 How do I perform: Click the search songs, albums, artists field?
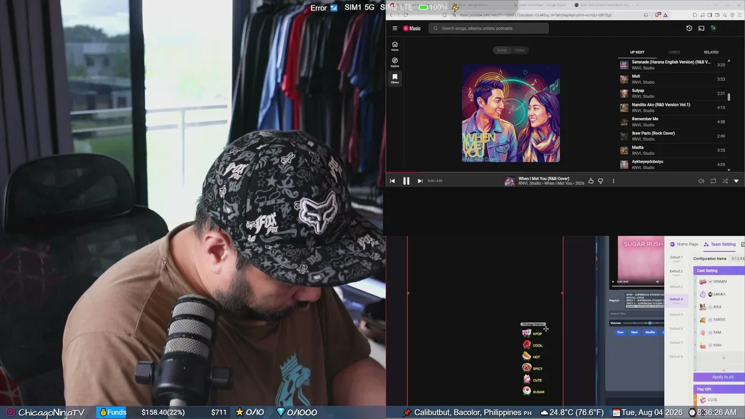(x=489, y=28)
